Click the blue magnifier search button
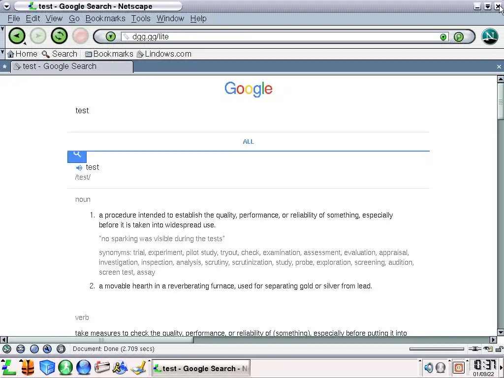 point(77,156)
